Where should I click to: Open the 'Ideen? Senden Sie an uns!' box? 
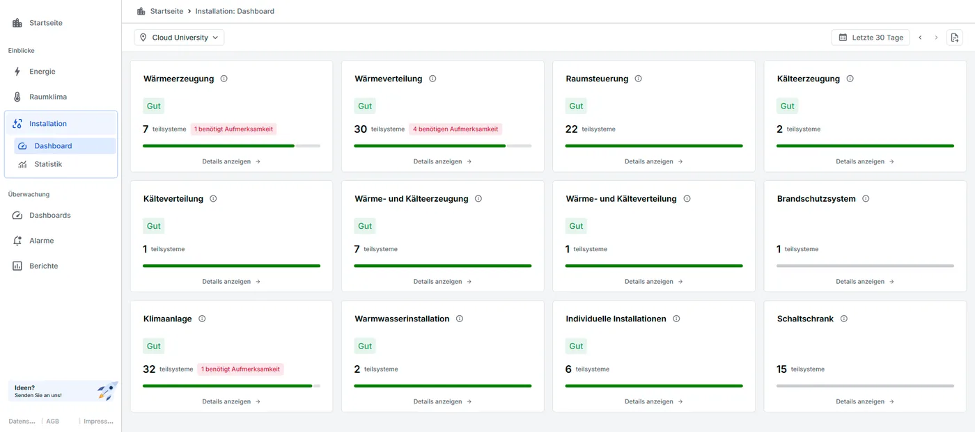click(63, 391)
